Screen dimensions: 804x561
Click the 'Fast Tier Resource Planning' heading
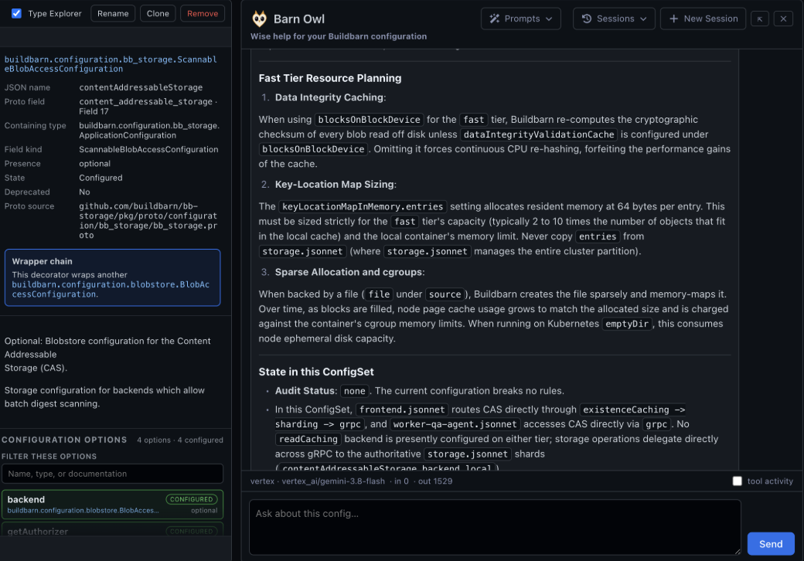click(x=329, y=78)
